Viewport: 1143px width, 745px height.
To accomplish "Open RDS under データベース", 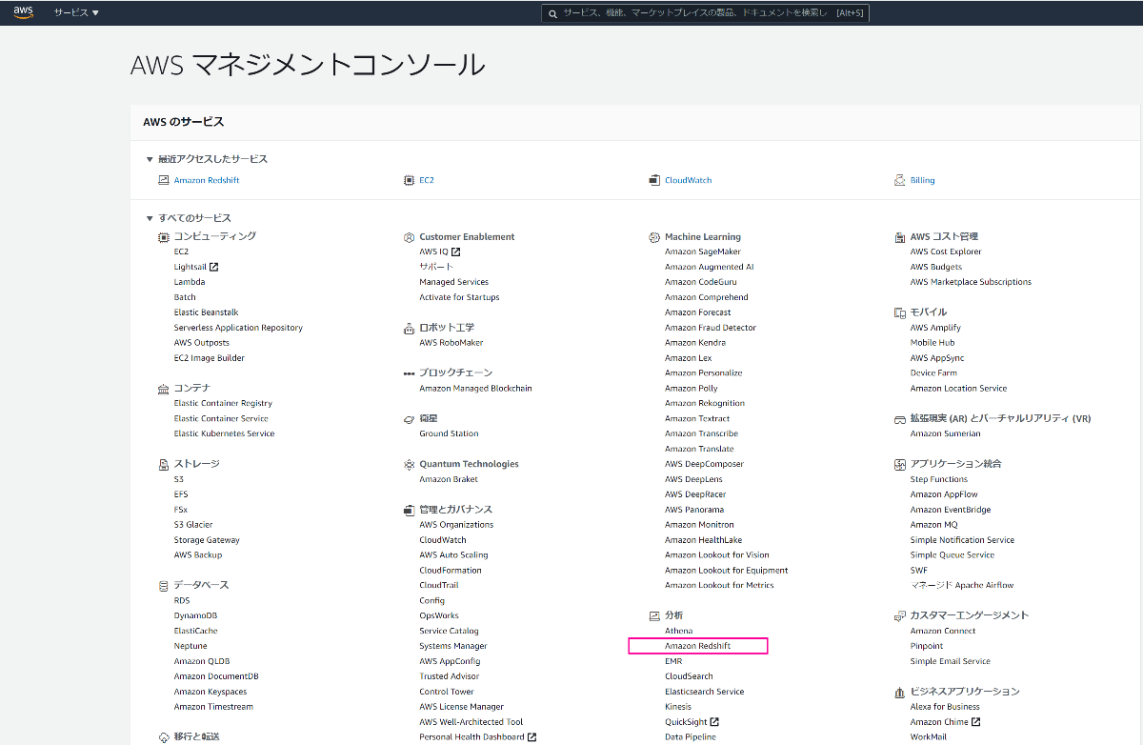I will click(x=182, y=600).
